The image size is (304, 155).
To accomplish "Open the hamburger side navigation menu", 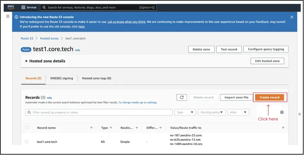I will (8, 16).
